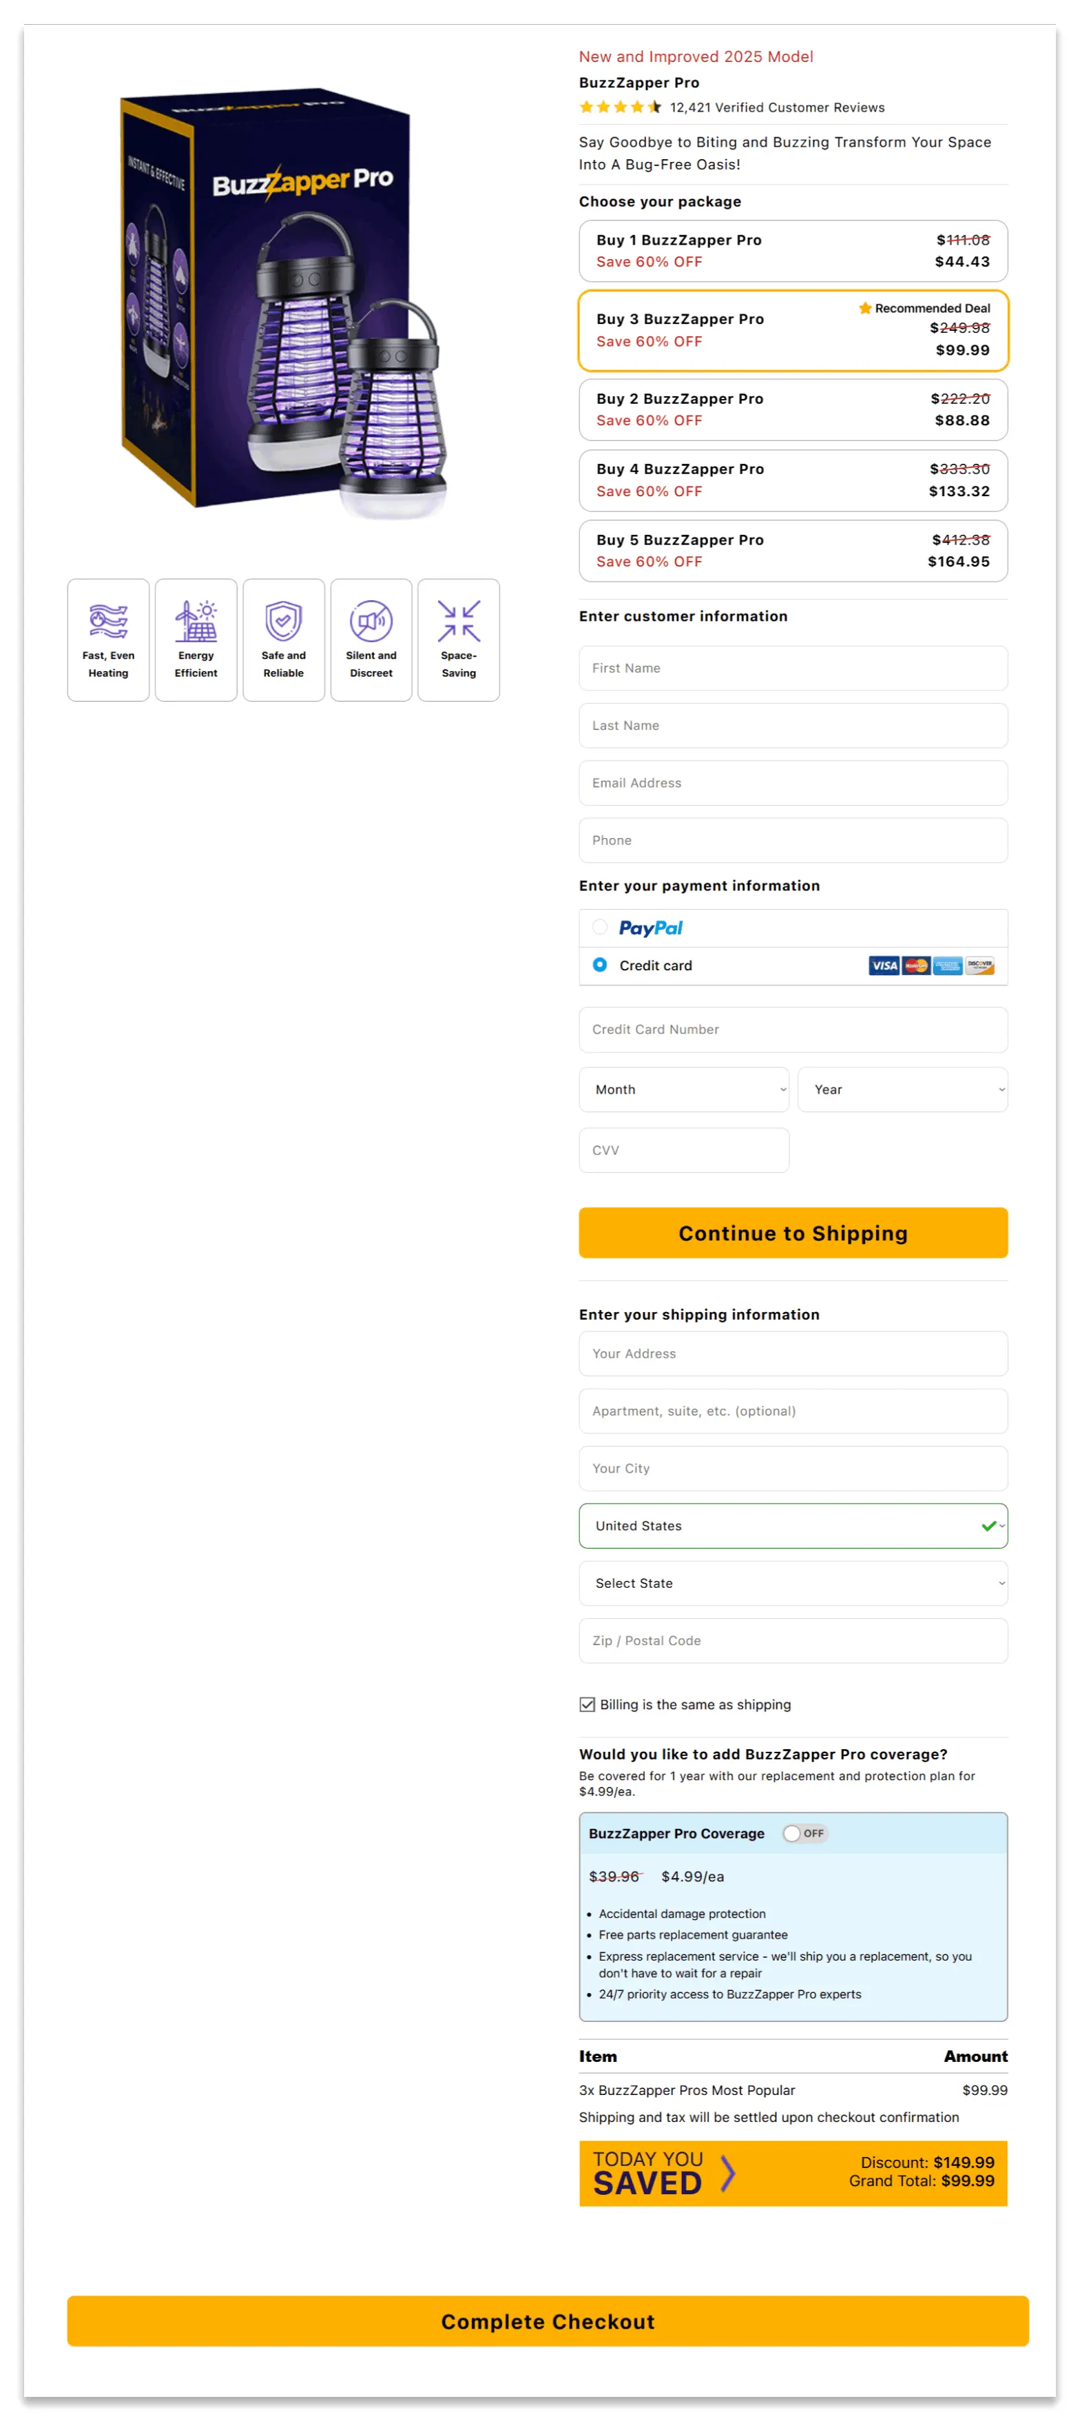Click the Safe and Reliable shield icon
Screen dimensions: 1080x2421
pos(284,620)
